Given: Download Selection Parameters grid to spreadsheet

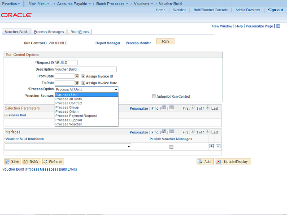Looking at the screenshot, I should [x=171, y=107].
